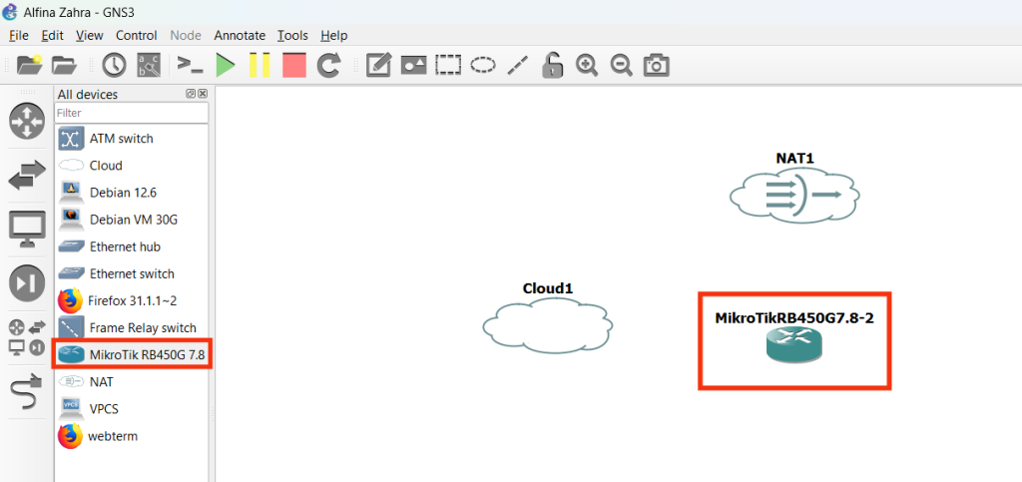Take a screenshot with the camera icon
Screen dimensions: 1022x482
tap(656, 66)
